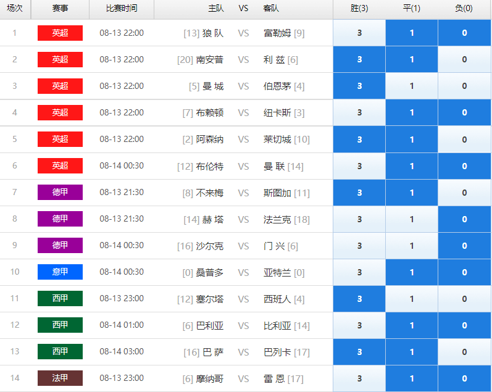Click draw (1) for match 10 桑普多
This screenshot has width=492, height=392.
click(x=412, y=272)
